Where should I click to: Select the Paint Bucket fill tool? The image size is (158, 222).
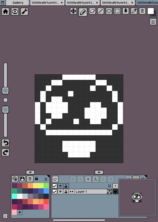pos(126,11)
